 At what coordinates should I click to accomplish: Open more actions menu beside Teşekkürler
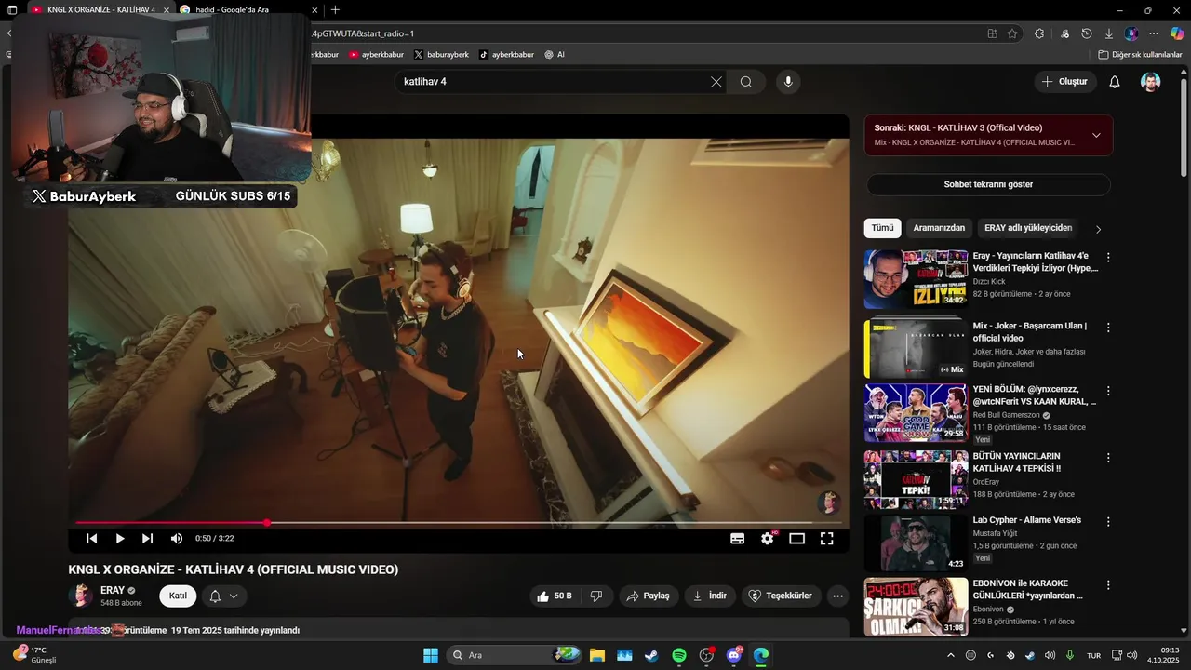coord(838,596)
